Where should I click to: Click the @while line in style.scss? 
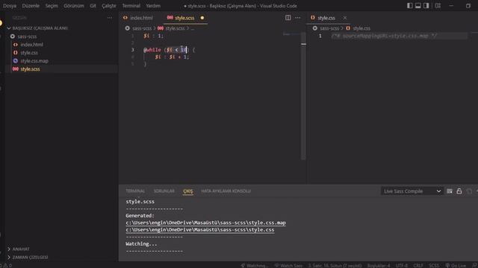(x=170, y=50)
